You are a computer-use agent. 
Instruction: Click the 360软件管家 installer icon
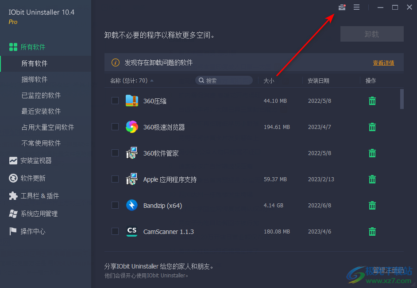coord(131,153)
